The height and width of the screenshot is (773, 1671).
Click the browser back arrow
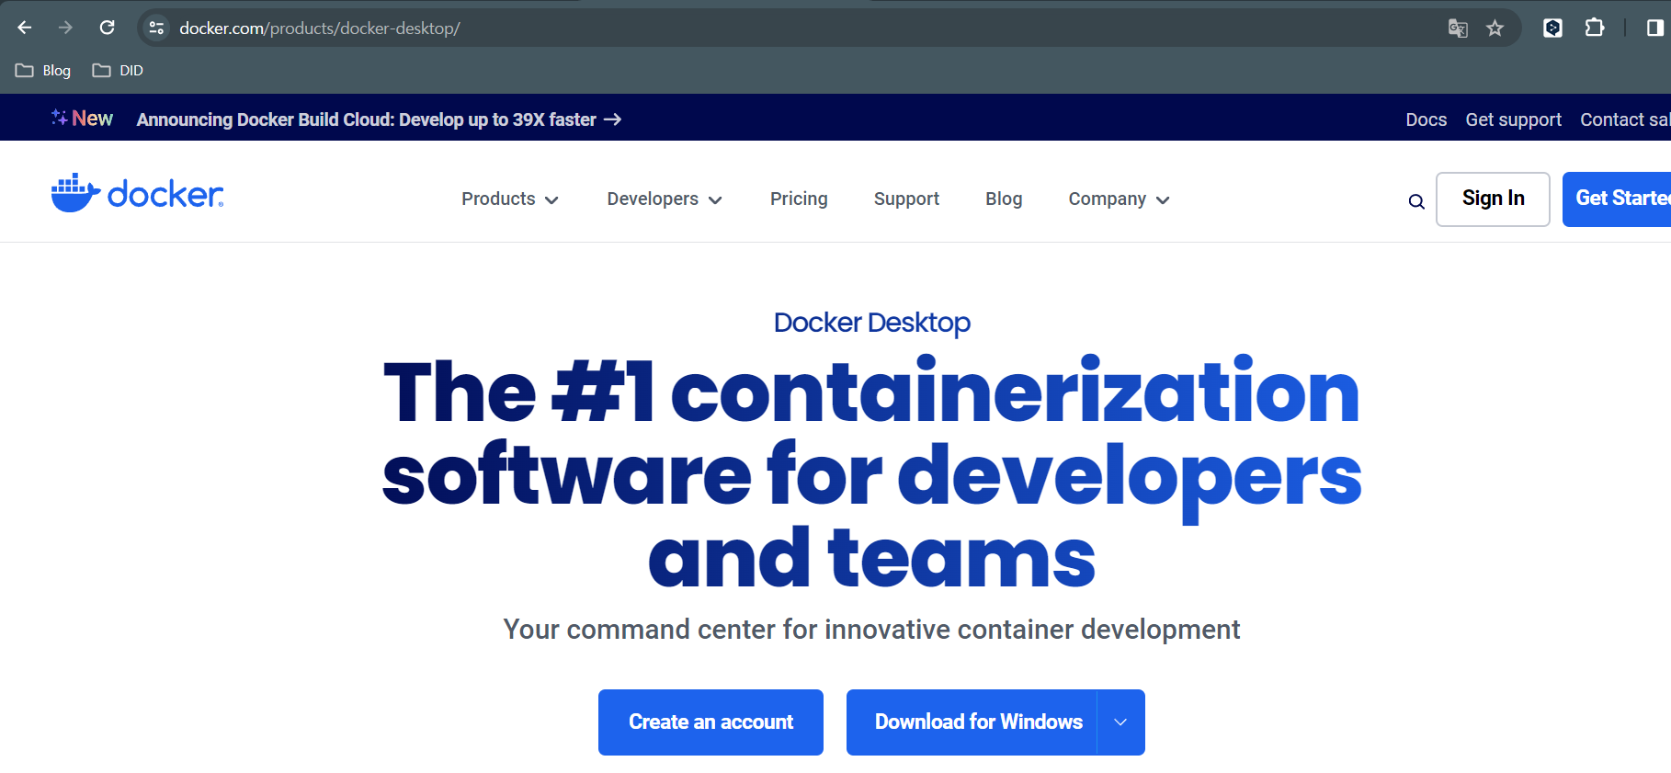[x=25, y=28]
